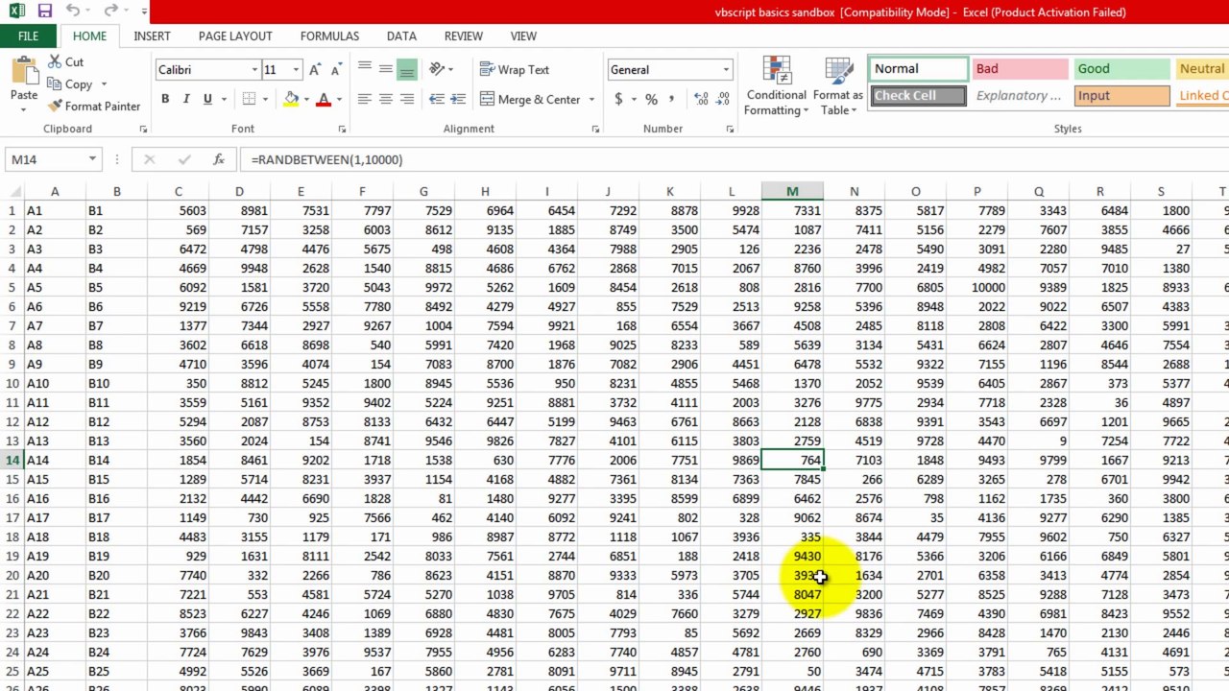Image resolution: width=1229 pixels, height=691 pixels.
Task: Click the Increase Font Size icon
Action: (316, 70)
